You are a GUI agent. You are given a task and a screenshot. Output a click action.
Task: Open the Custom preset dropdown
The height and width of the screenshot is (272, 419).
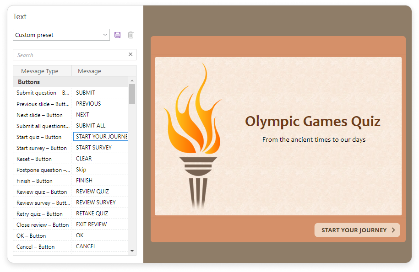[61, 35]
